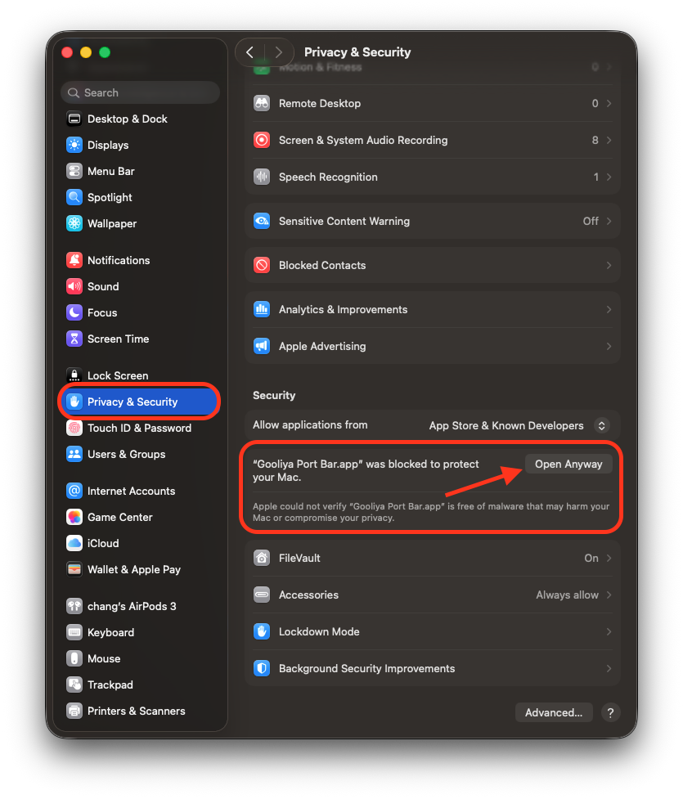Click the FileVault house icon
The image size is (683, 799).
pos(262,558)
